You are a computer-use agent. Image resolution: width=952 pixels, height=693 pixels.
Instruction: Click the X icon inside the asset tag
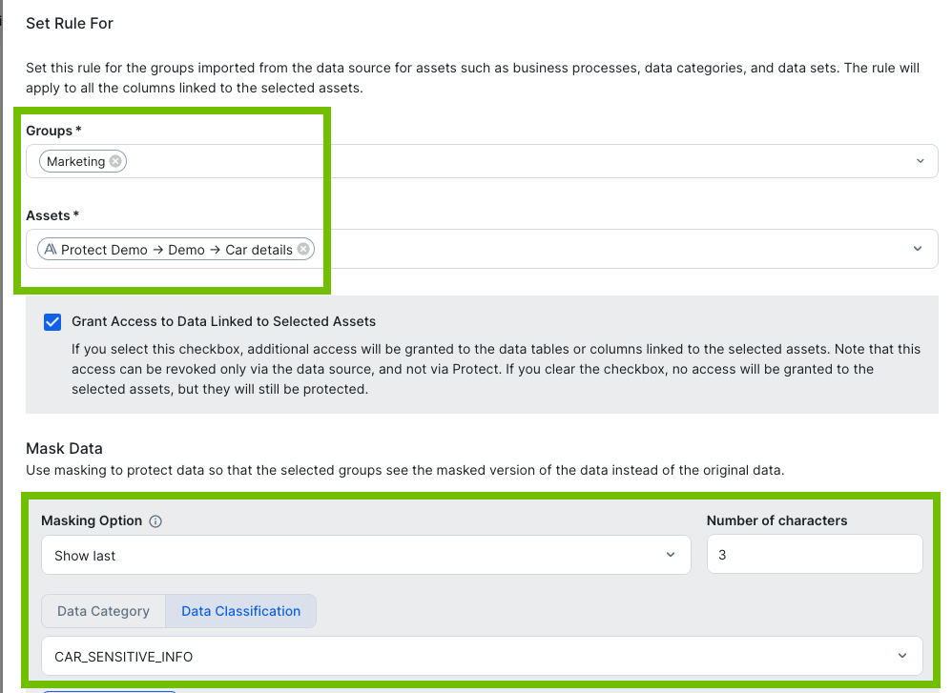click(303, 249)
